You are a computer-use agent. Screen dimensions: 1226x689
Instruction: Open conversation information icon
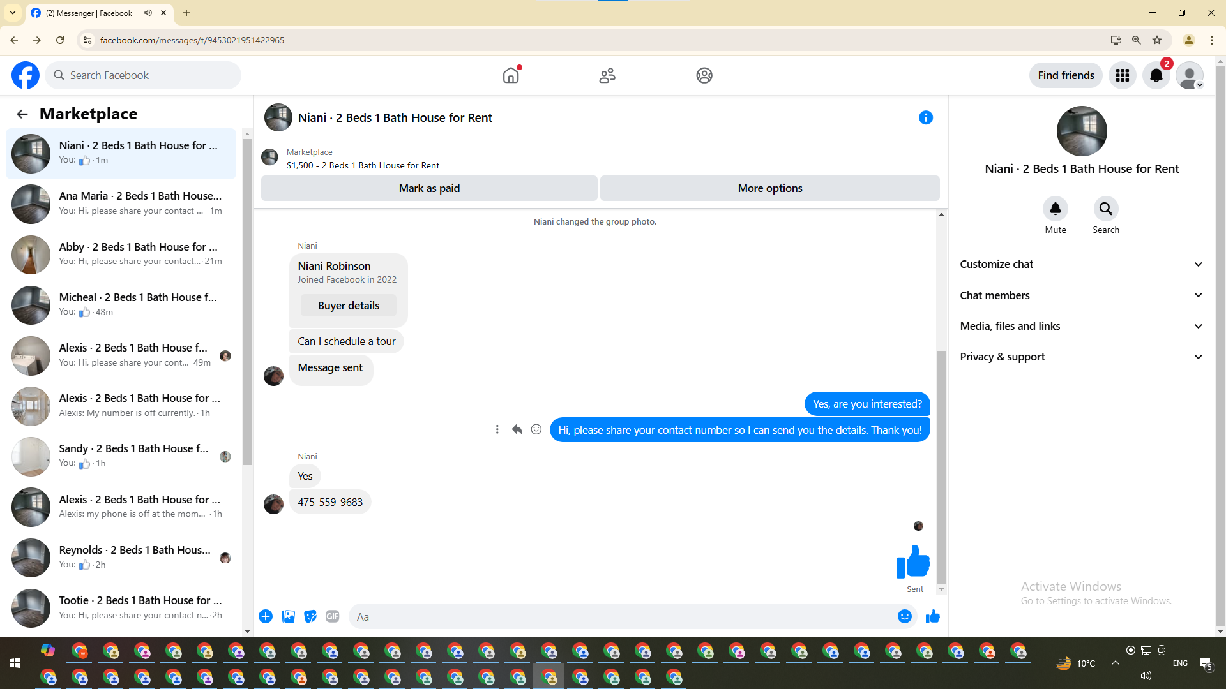pyautogui.click(x=925, y=117)
